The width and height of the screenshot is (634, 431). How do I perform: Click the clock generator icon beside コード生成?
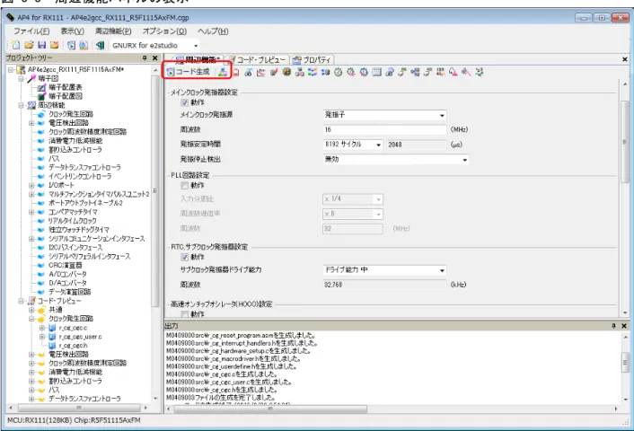pos(223,72)
